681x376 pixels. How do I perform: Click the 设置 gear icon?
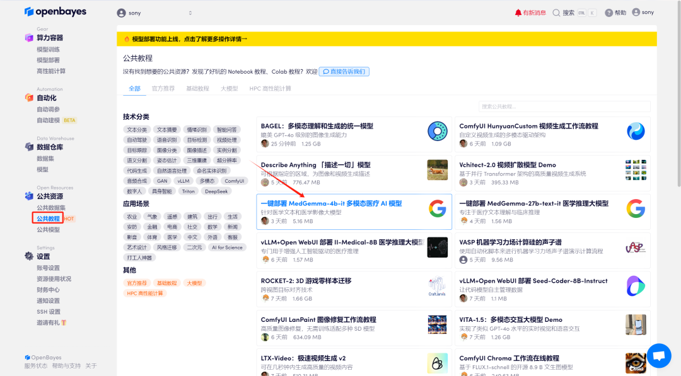click(x=29, y=256)
